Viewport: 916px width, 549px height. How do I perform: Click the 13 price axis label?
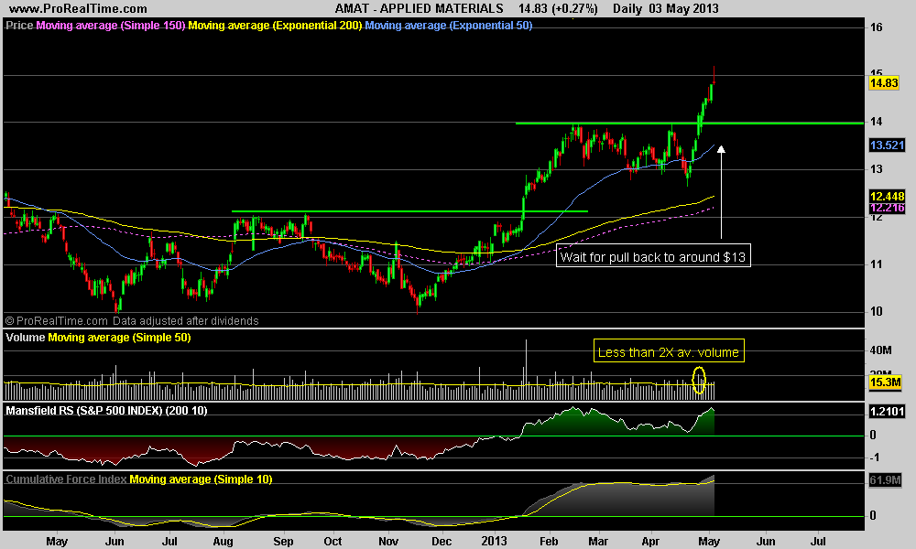click(877, 170)
